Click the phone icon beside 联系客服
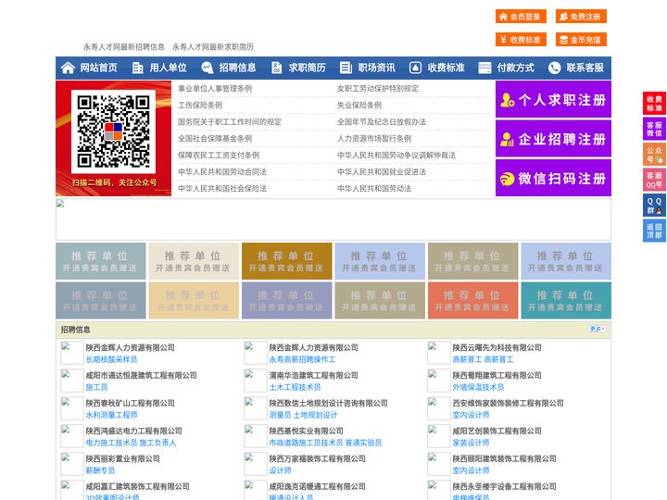Screen dimensions: 667x500 pos(554,68)
